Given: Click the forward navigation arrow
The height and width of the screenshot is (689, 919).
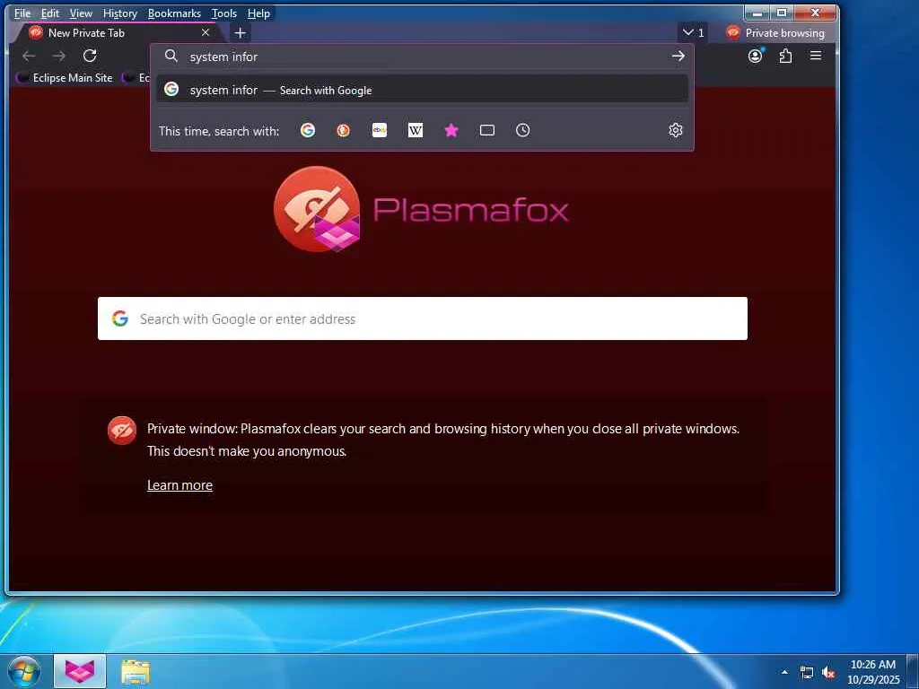Looking at the screenshot, I should point(59,56).
